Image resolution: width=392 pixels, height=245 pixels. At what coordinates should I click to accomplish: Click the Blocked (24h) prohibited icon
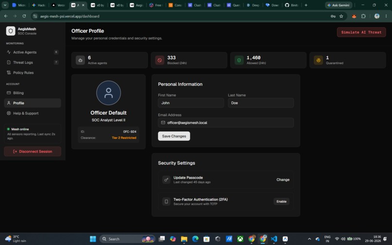pos(160,60)
